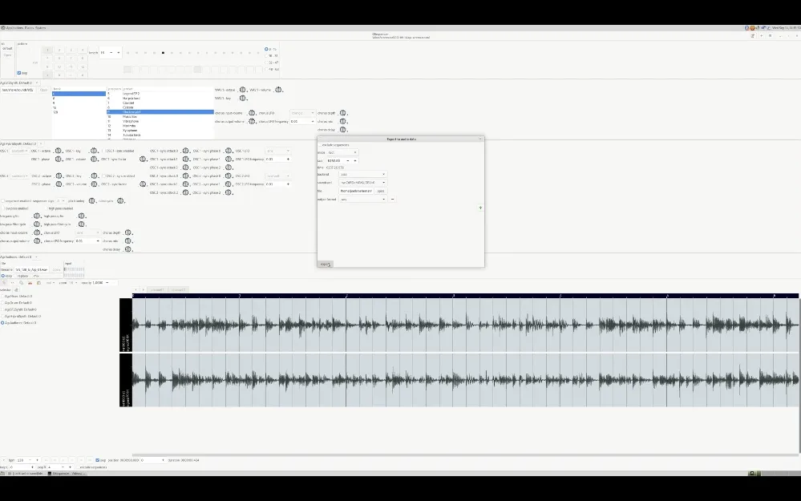Image resolution: width=801 pixels, height=501 pixels.
Task: Open the export backend dropdown
Action: (362, 174)
